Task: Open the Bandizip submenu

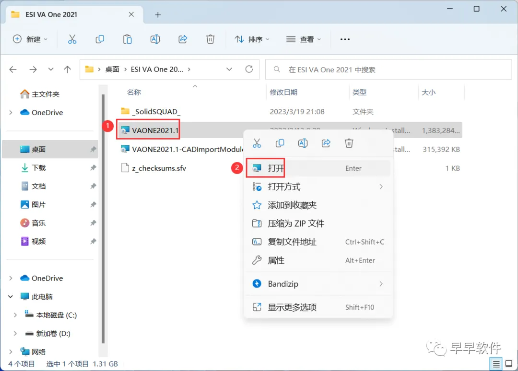Action: 318,284
